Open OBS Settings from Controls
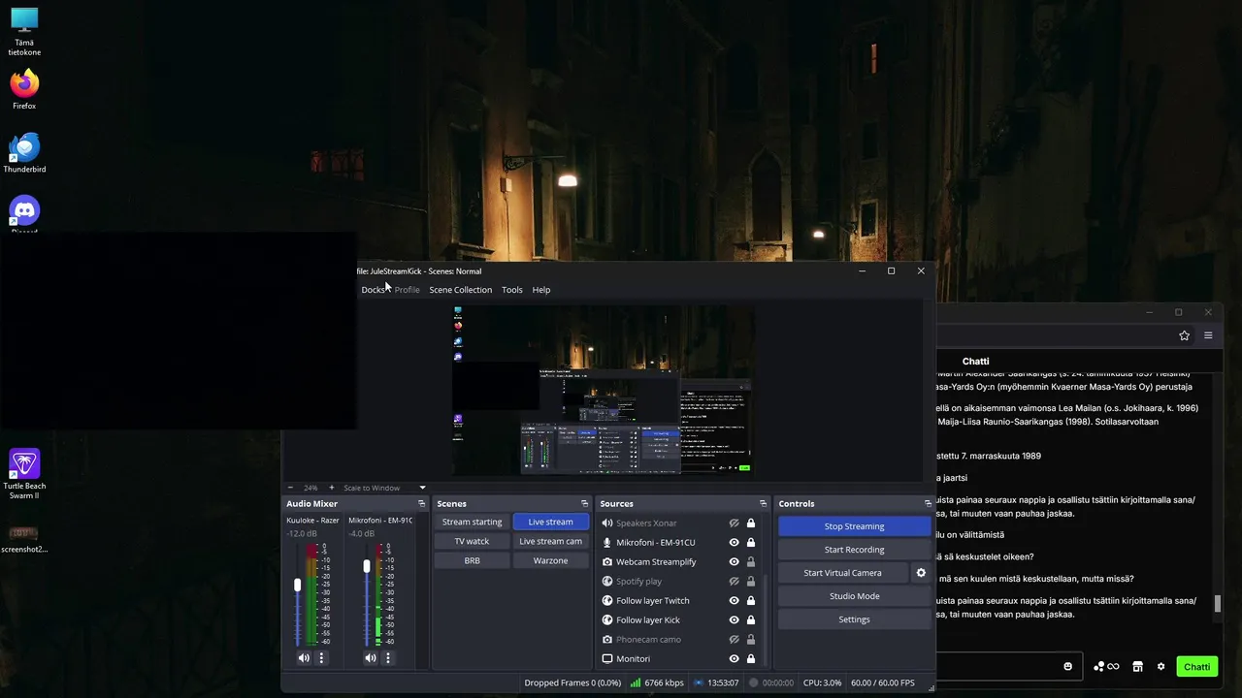Screen dimensions: 1242x698 click(x=854, y=619)
